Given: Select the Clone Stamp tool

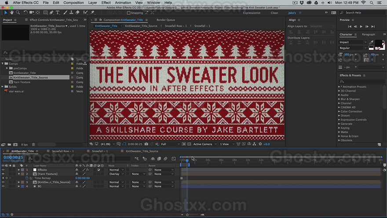Looking at the screenshot, I should click(71, 12).
